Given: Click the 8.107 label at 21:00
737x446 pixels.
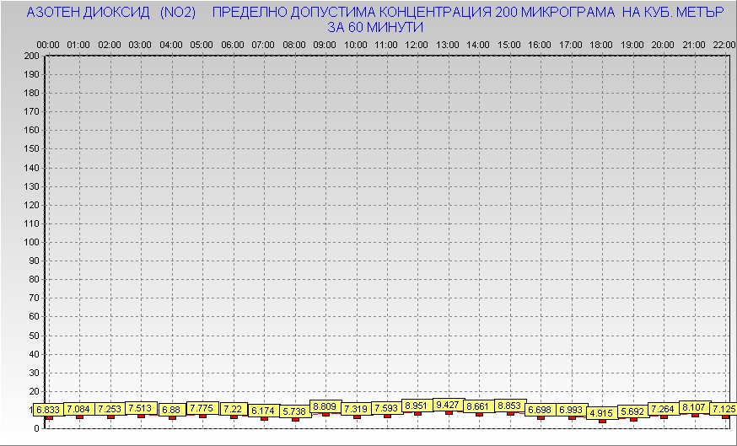Looking at the screenshot, I should [694, 407].
